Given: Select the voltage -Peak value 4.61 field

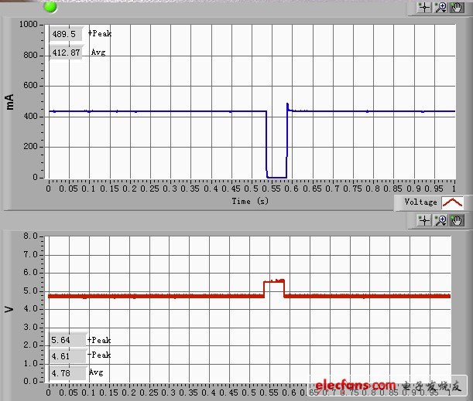Looking at the screenshot, I should [66, 355].
